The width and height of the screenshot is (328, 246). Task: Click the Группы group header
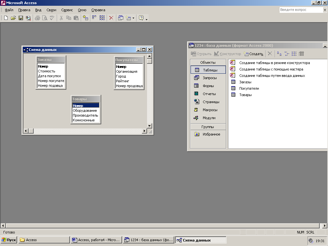[208, 127]
